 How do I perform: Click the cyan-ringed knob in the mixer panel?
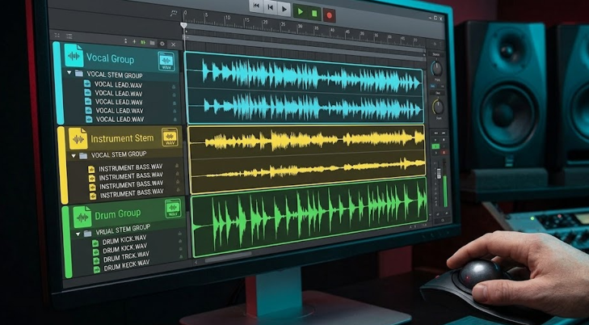click(436, 69)
